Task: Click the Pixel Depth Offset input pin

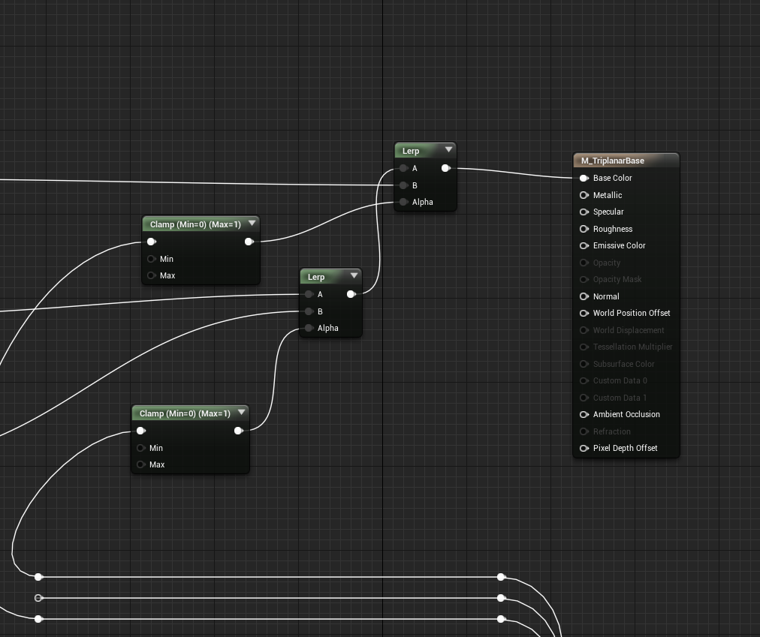Action: click(x=584, y=448)
